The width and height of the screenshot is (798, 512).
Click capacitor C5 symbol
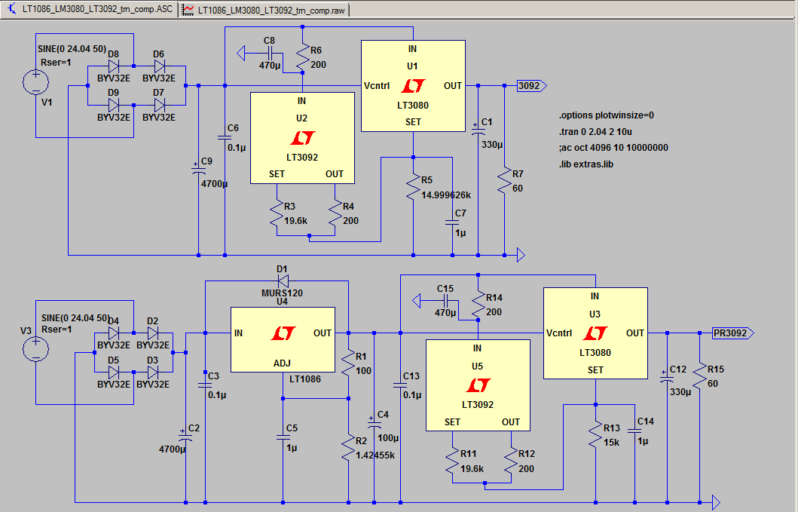283,437
